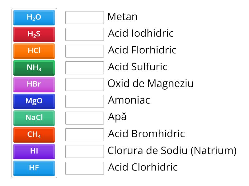
Task: Click the empty box beside Metan
Action: coord(85,18)
